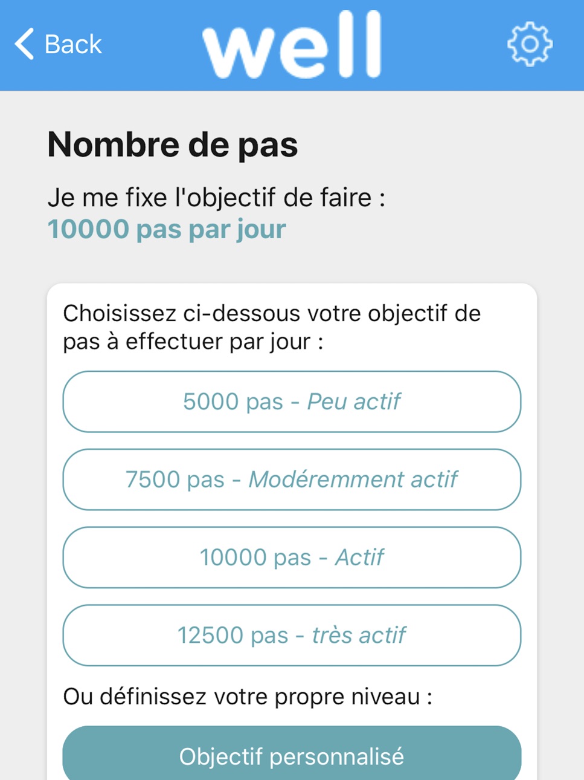Tap the well logo in header

[x=292, y=44]
